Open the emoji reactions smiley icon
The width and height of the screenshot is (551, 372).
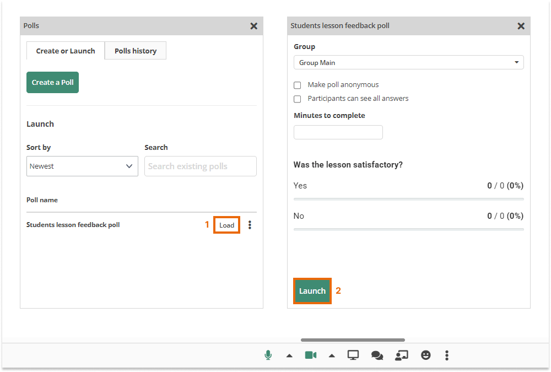point(425,355)
